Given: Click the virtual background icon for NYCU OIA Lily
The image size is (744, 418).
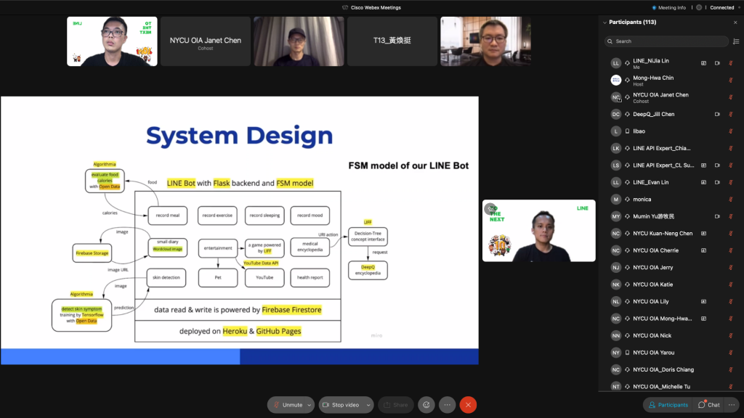Looking at the screenshot, I should (x=703, y=302).
